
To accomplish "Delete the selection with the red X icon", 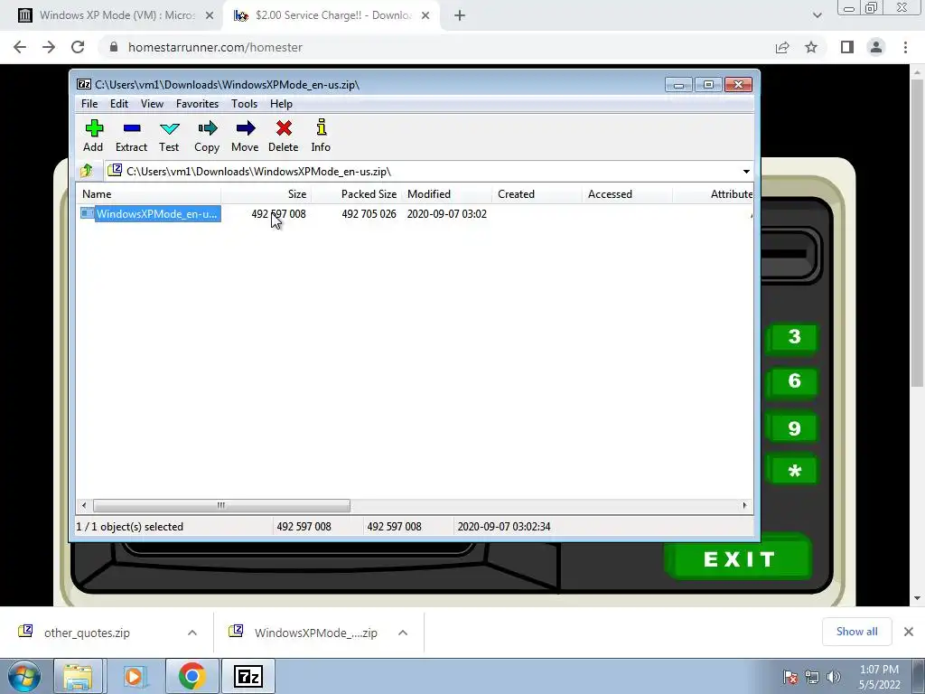I will tap(284, 128).
